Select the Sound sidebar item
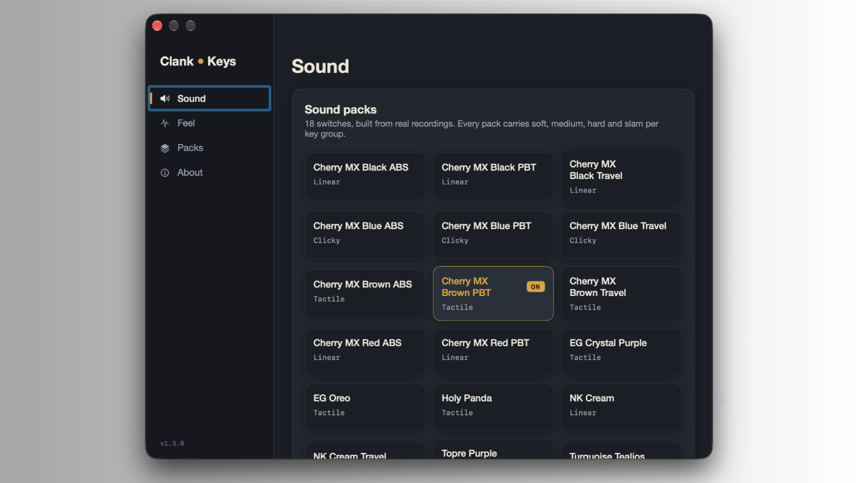The height and width of the screenshot is (483, 858). tap(210, 98)
